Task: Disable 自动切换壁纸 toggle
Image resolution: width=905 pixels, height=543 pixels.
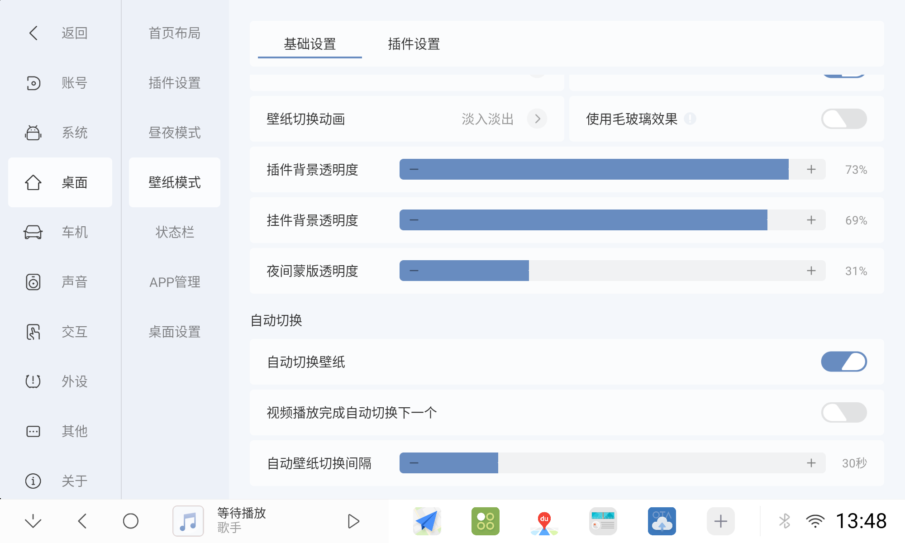Action: pyautogui.click(x=844, y=362)
